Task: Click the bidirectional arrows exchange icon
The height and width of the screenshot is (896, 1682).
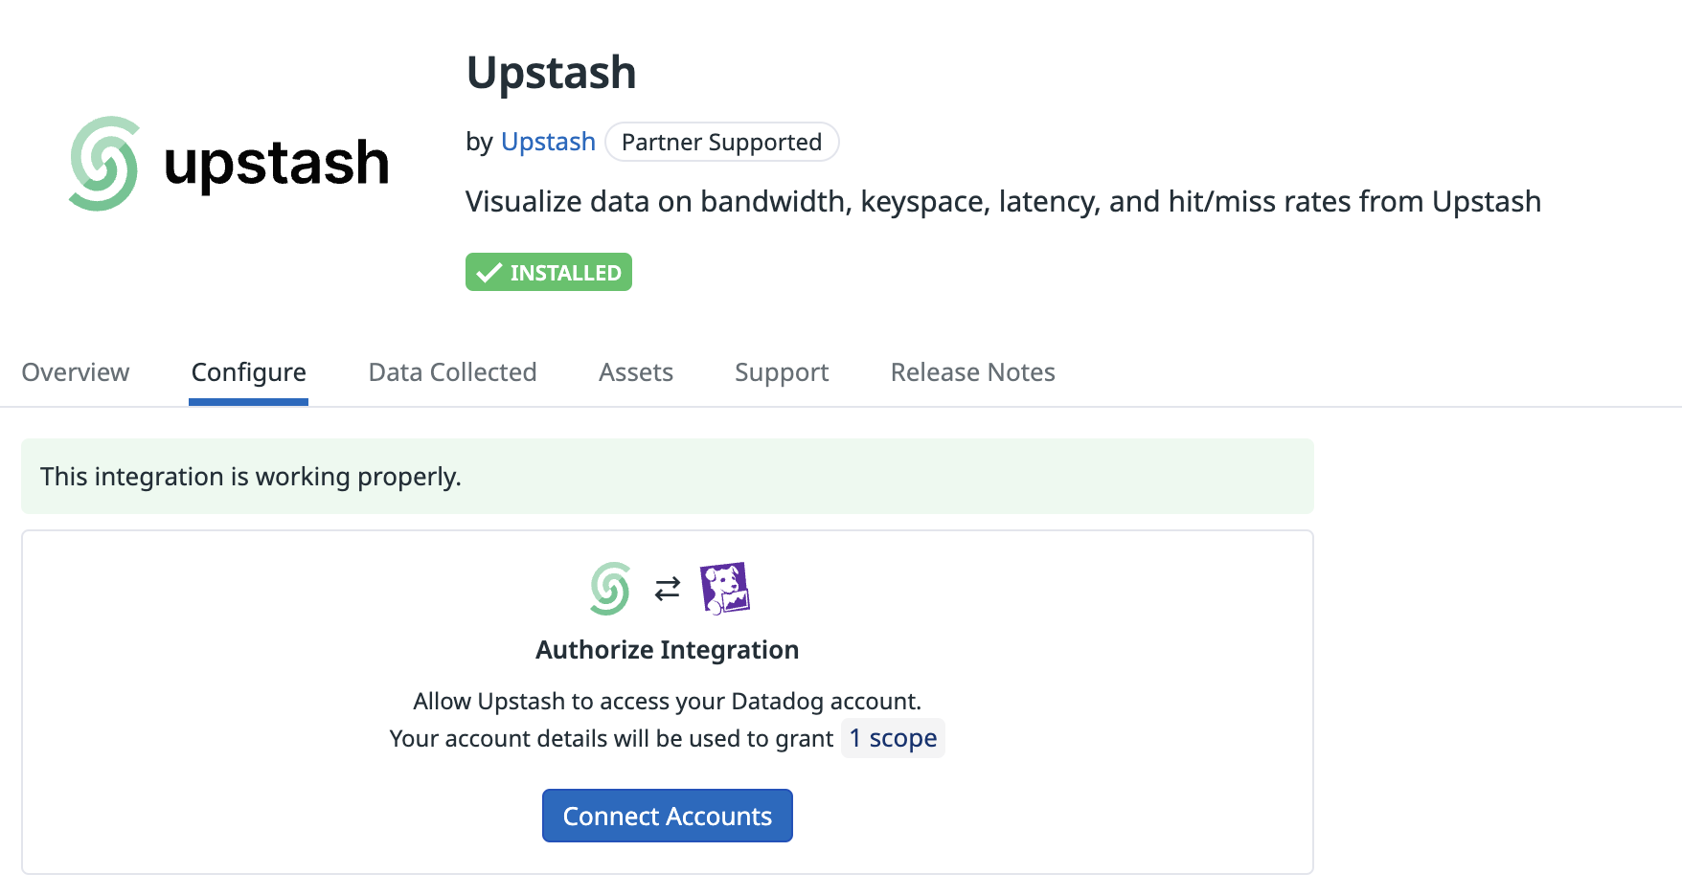Action: click(x=668, y=589)
